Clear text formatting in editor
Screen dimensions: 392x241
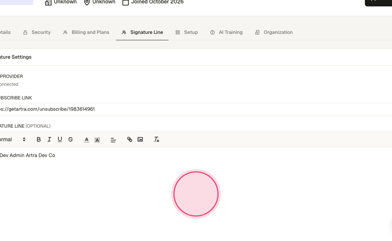pos(156,139)
